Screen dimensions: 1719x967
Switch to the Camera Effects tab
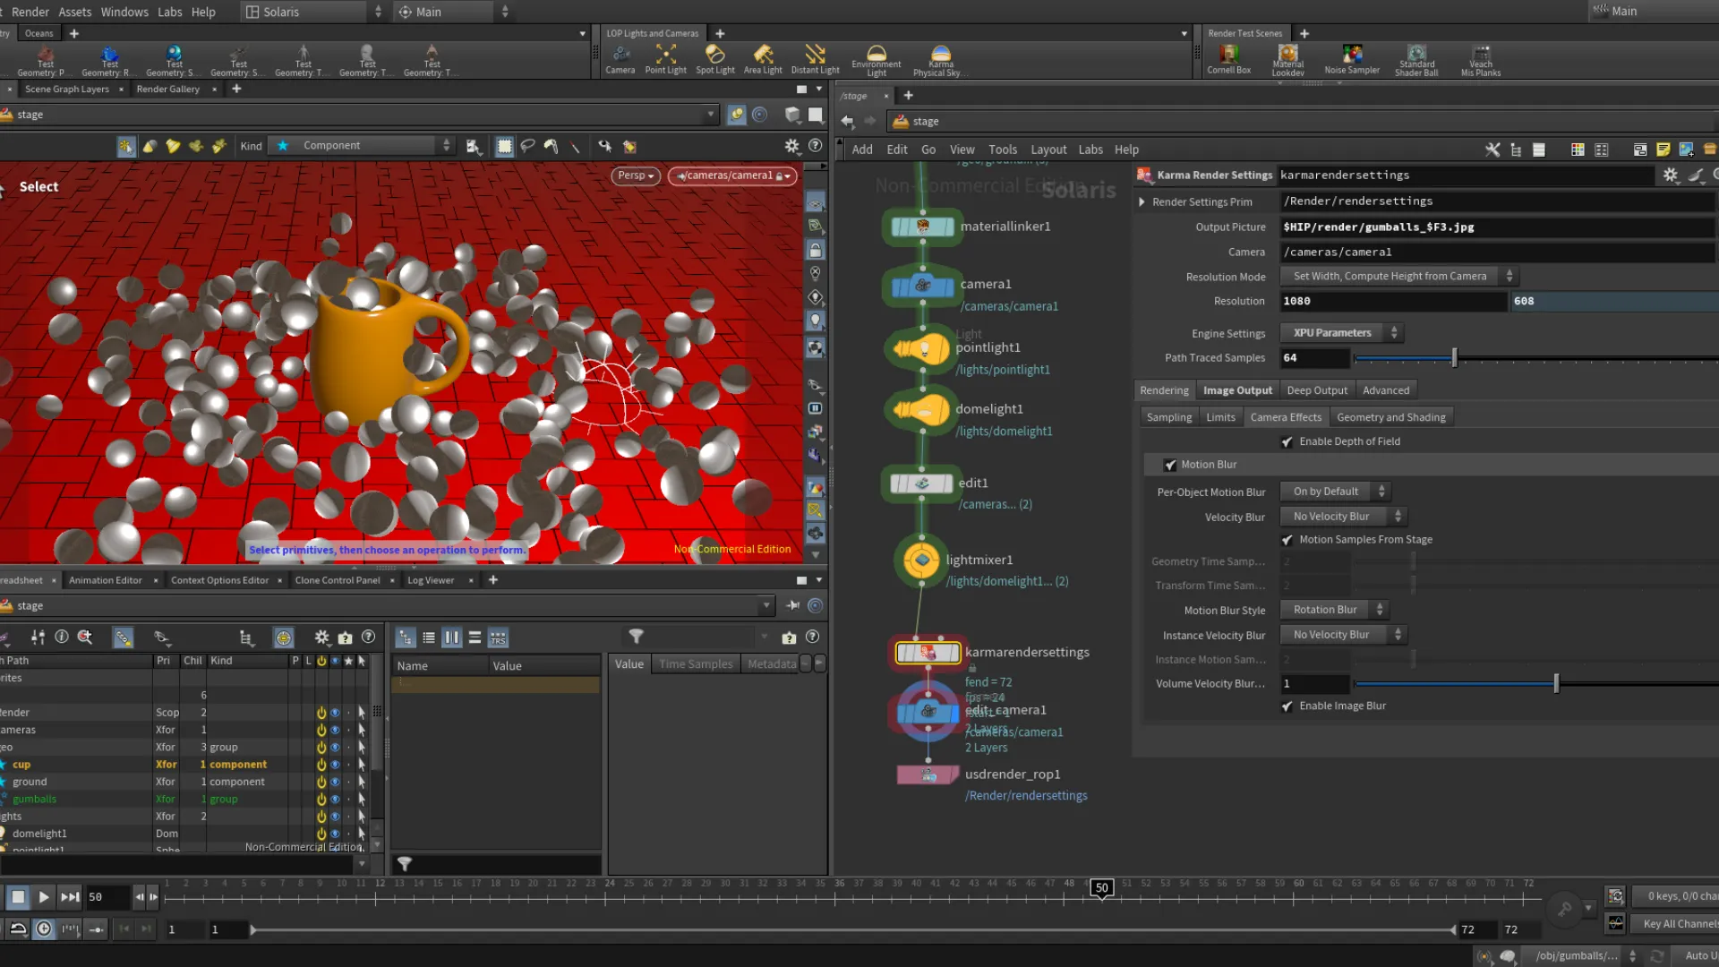1285,417
